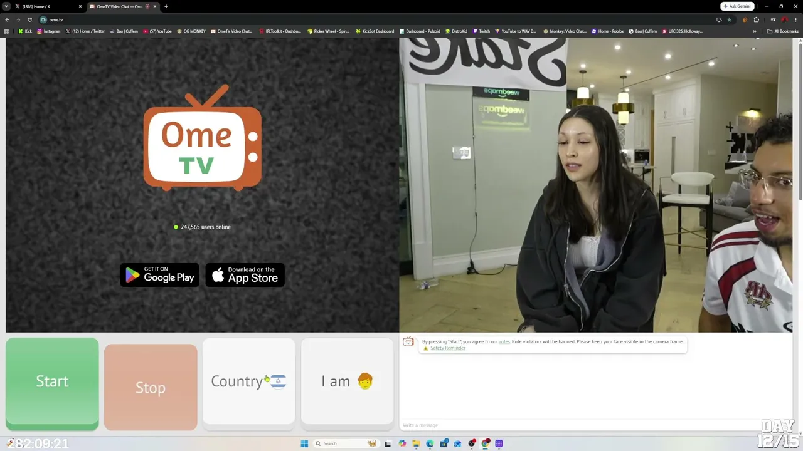Open the Chrome profile avatar
The height and width of the screenshot is (451, 803).
point(784,19)
